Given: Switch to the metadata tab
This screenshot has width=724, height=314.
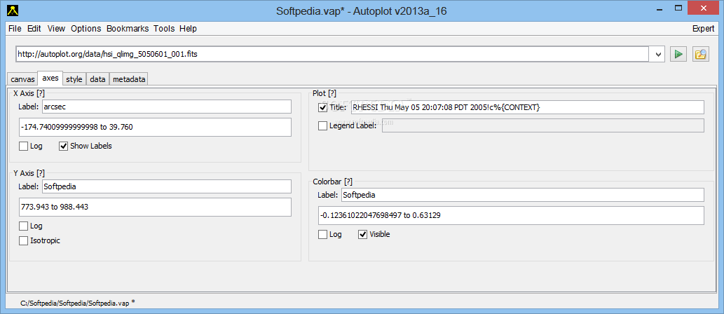Looking at the screenshot, I should pyautogui.click(x=129, y=79).
